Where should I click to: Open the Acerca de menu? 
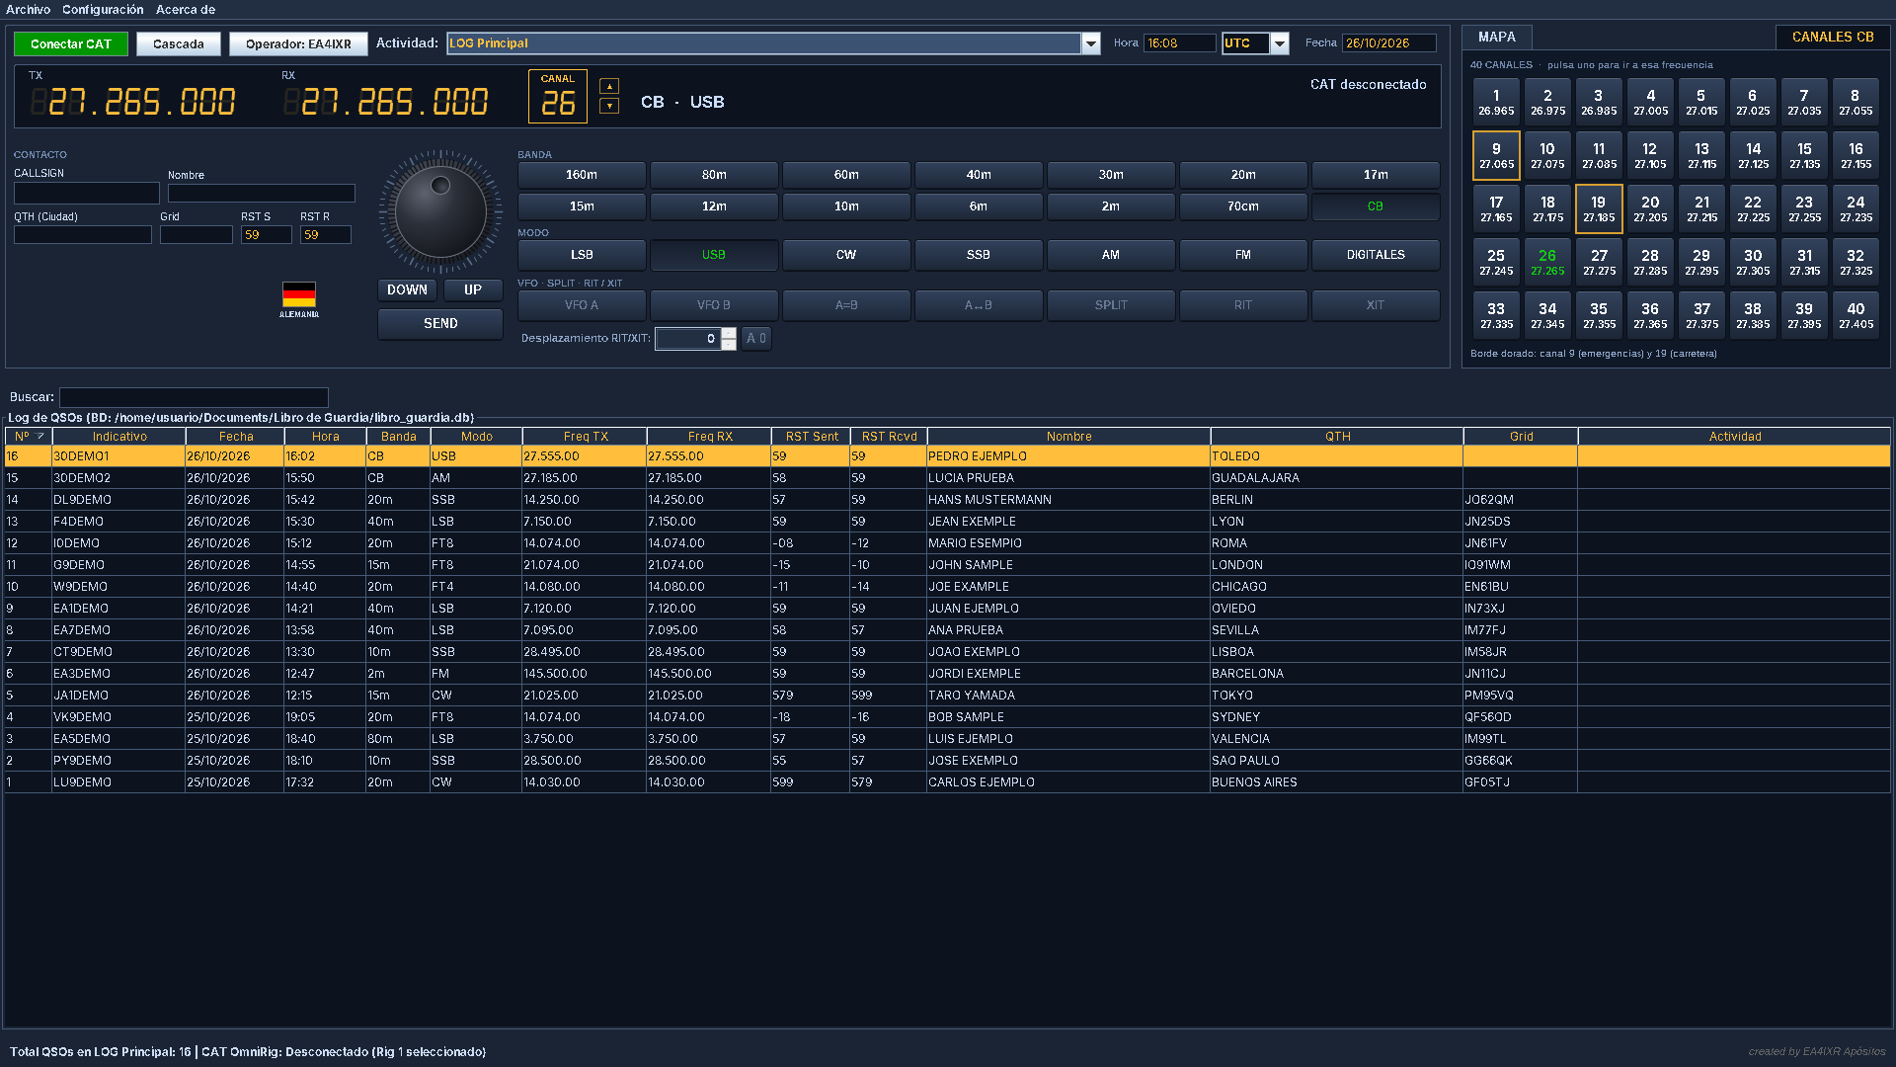pos(186,10)
